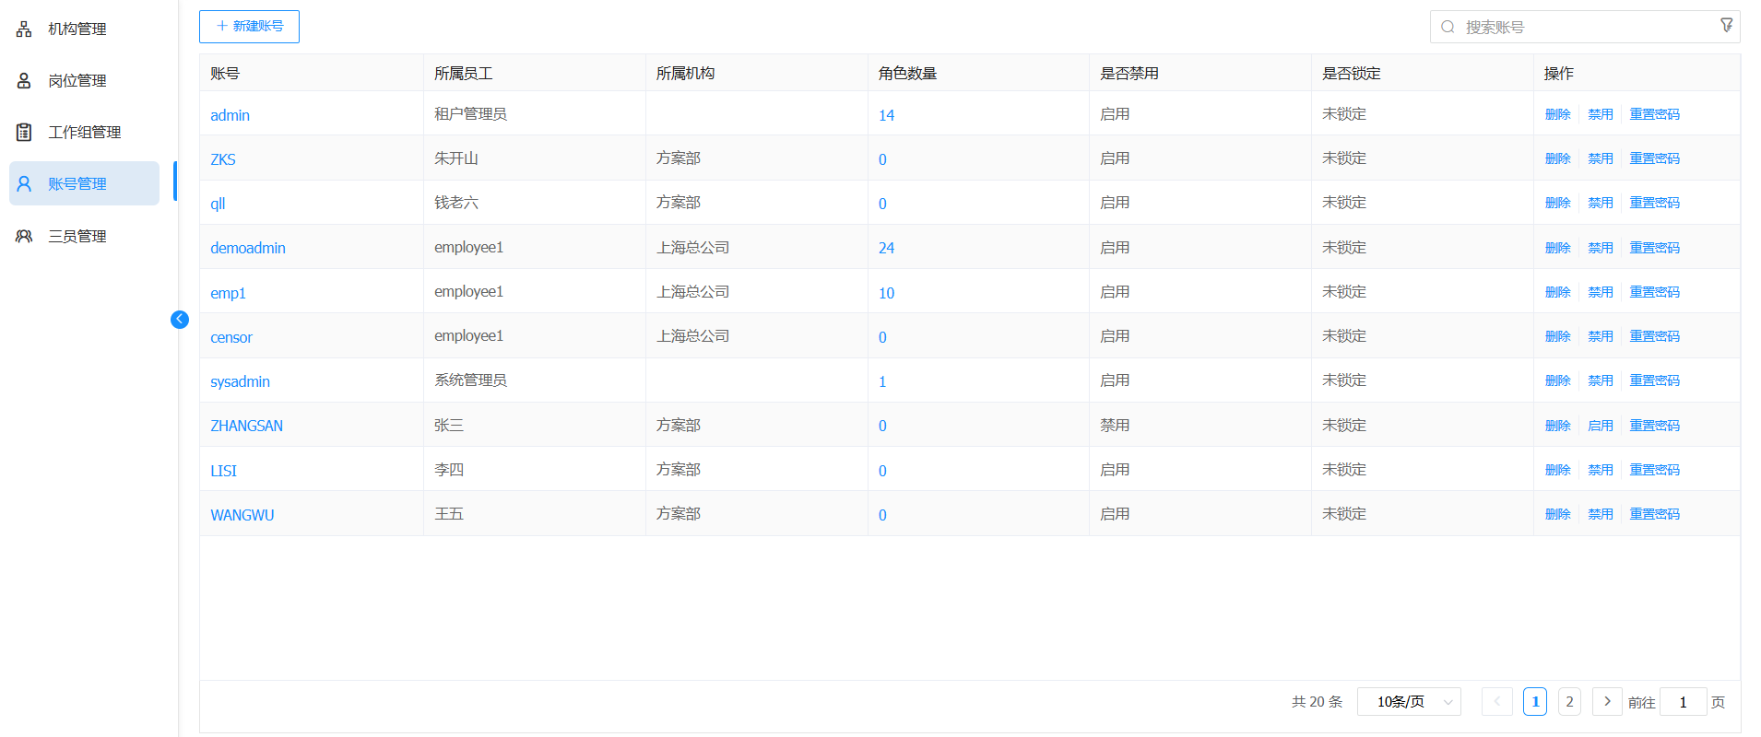Open the filter funnel icon in search box
This screenshot has height=737, width=1761.
tap(1726, 26)
